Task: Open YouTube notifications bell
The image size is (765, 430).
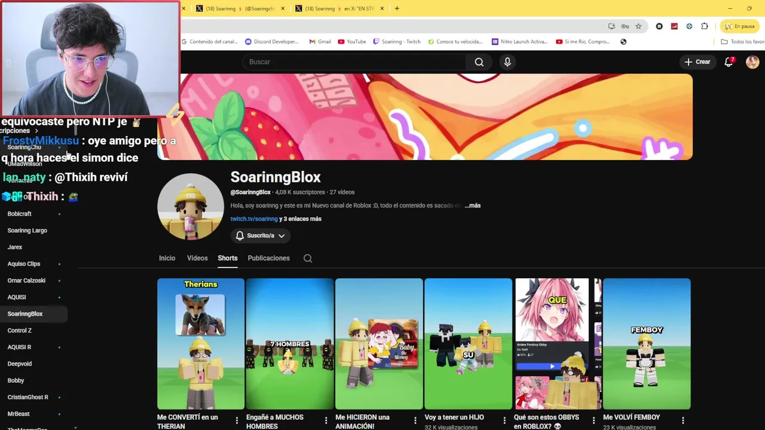Action: point(729,62)
